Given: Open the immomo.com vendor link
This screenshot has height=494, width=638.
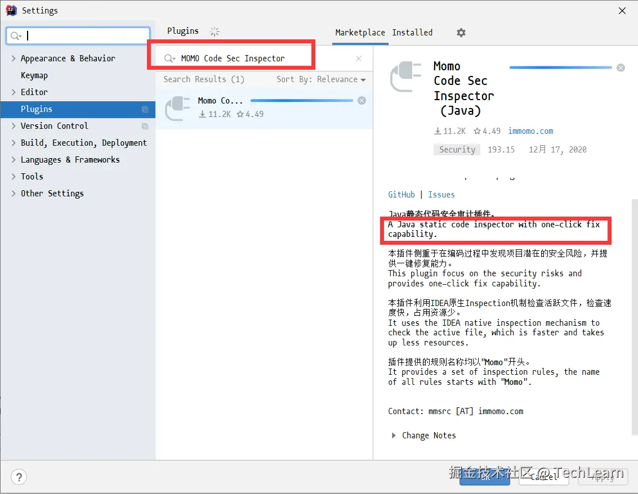Looking at the screenshot, I should [530, 131].
